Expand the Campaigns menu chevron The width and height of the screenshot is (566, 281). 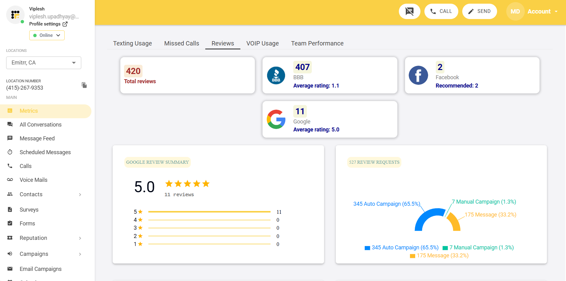point(80,254)
